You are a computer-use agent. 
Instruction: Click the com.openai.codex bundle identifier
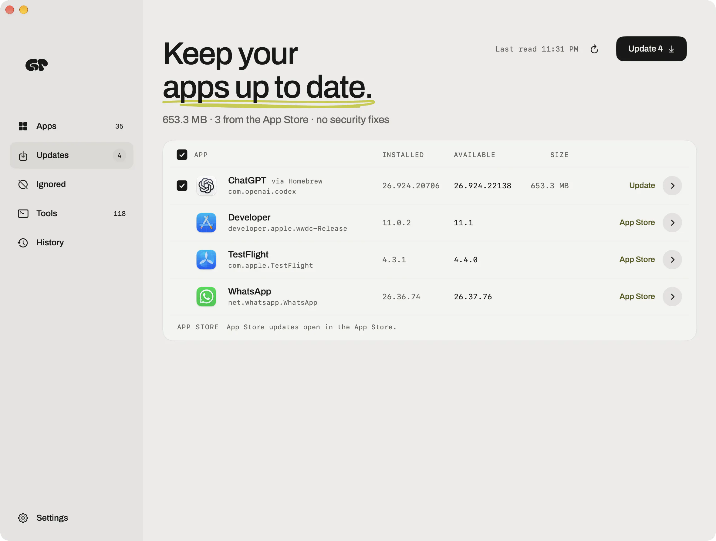(262, 192)
